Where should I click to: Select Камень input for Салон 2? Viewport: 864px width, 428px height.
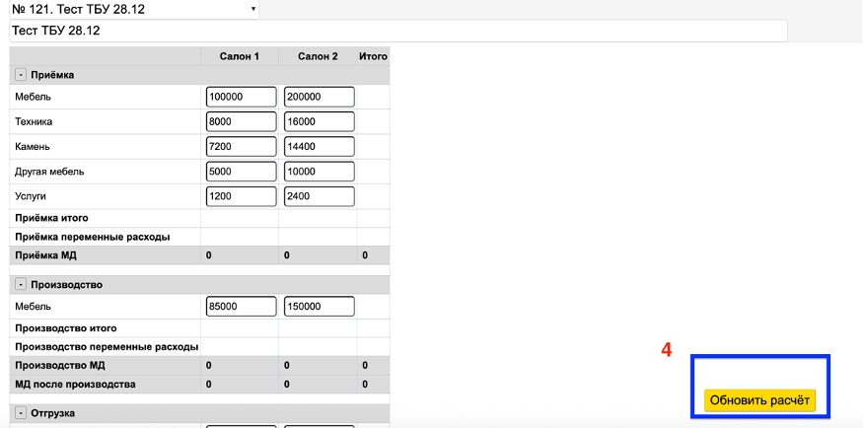319,146
